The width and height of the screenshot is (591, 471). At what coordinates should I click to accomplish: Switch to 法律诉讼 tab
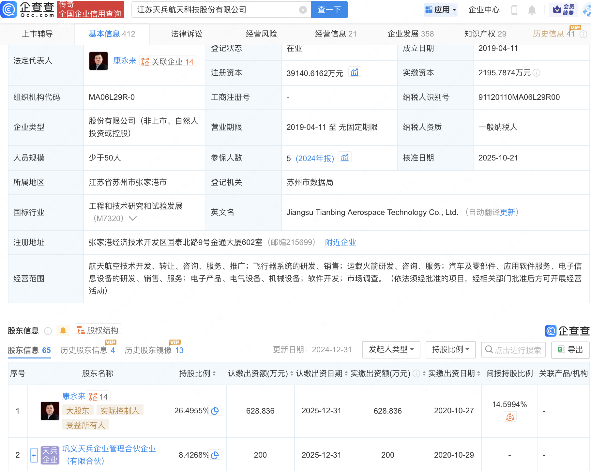point(187,34)
